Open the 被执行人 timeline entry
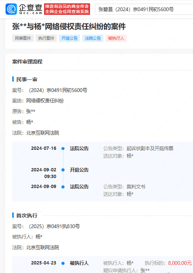The width and height of the screenshot is (193, 273). tap(79, 263)
